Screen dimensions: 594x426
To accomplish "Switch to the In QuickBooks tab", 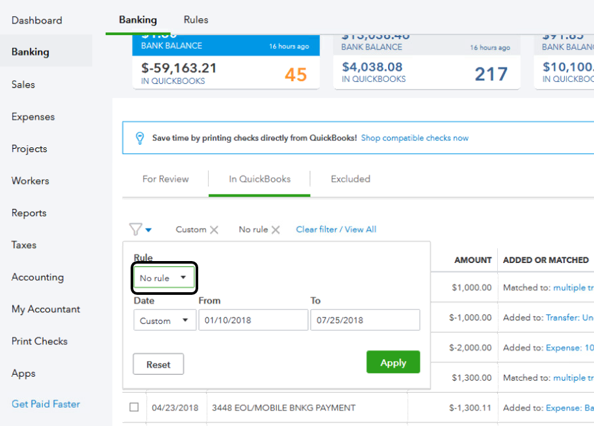I will [x=259, y=179].
